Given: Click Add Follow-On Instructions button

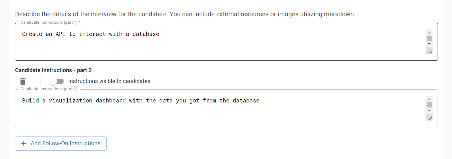Looking at the screenshot, I should (x=61, y=143).
